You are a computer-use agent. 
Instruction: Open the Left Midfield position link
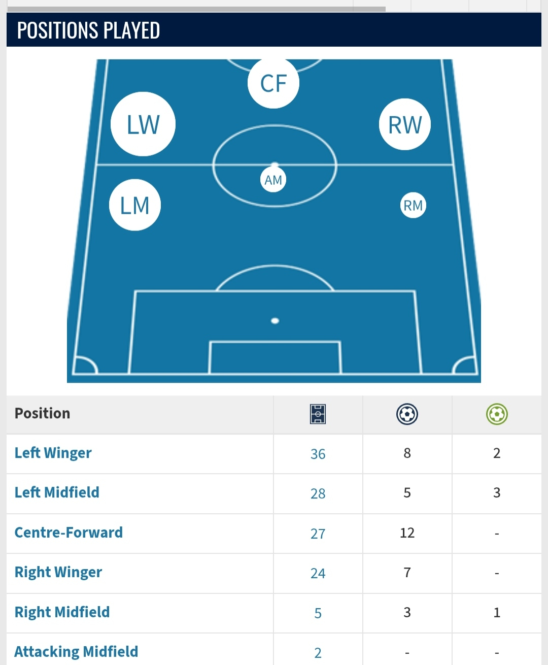[57, 492]
